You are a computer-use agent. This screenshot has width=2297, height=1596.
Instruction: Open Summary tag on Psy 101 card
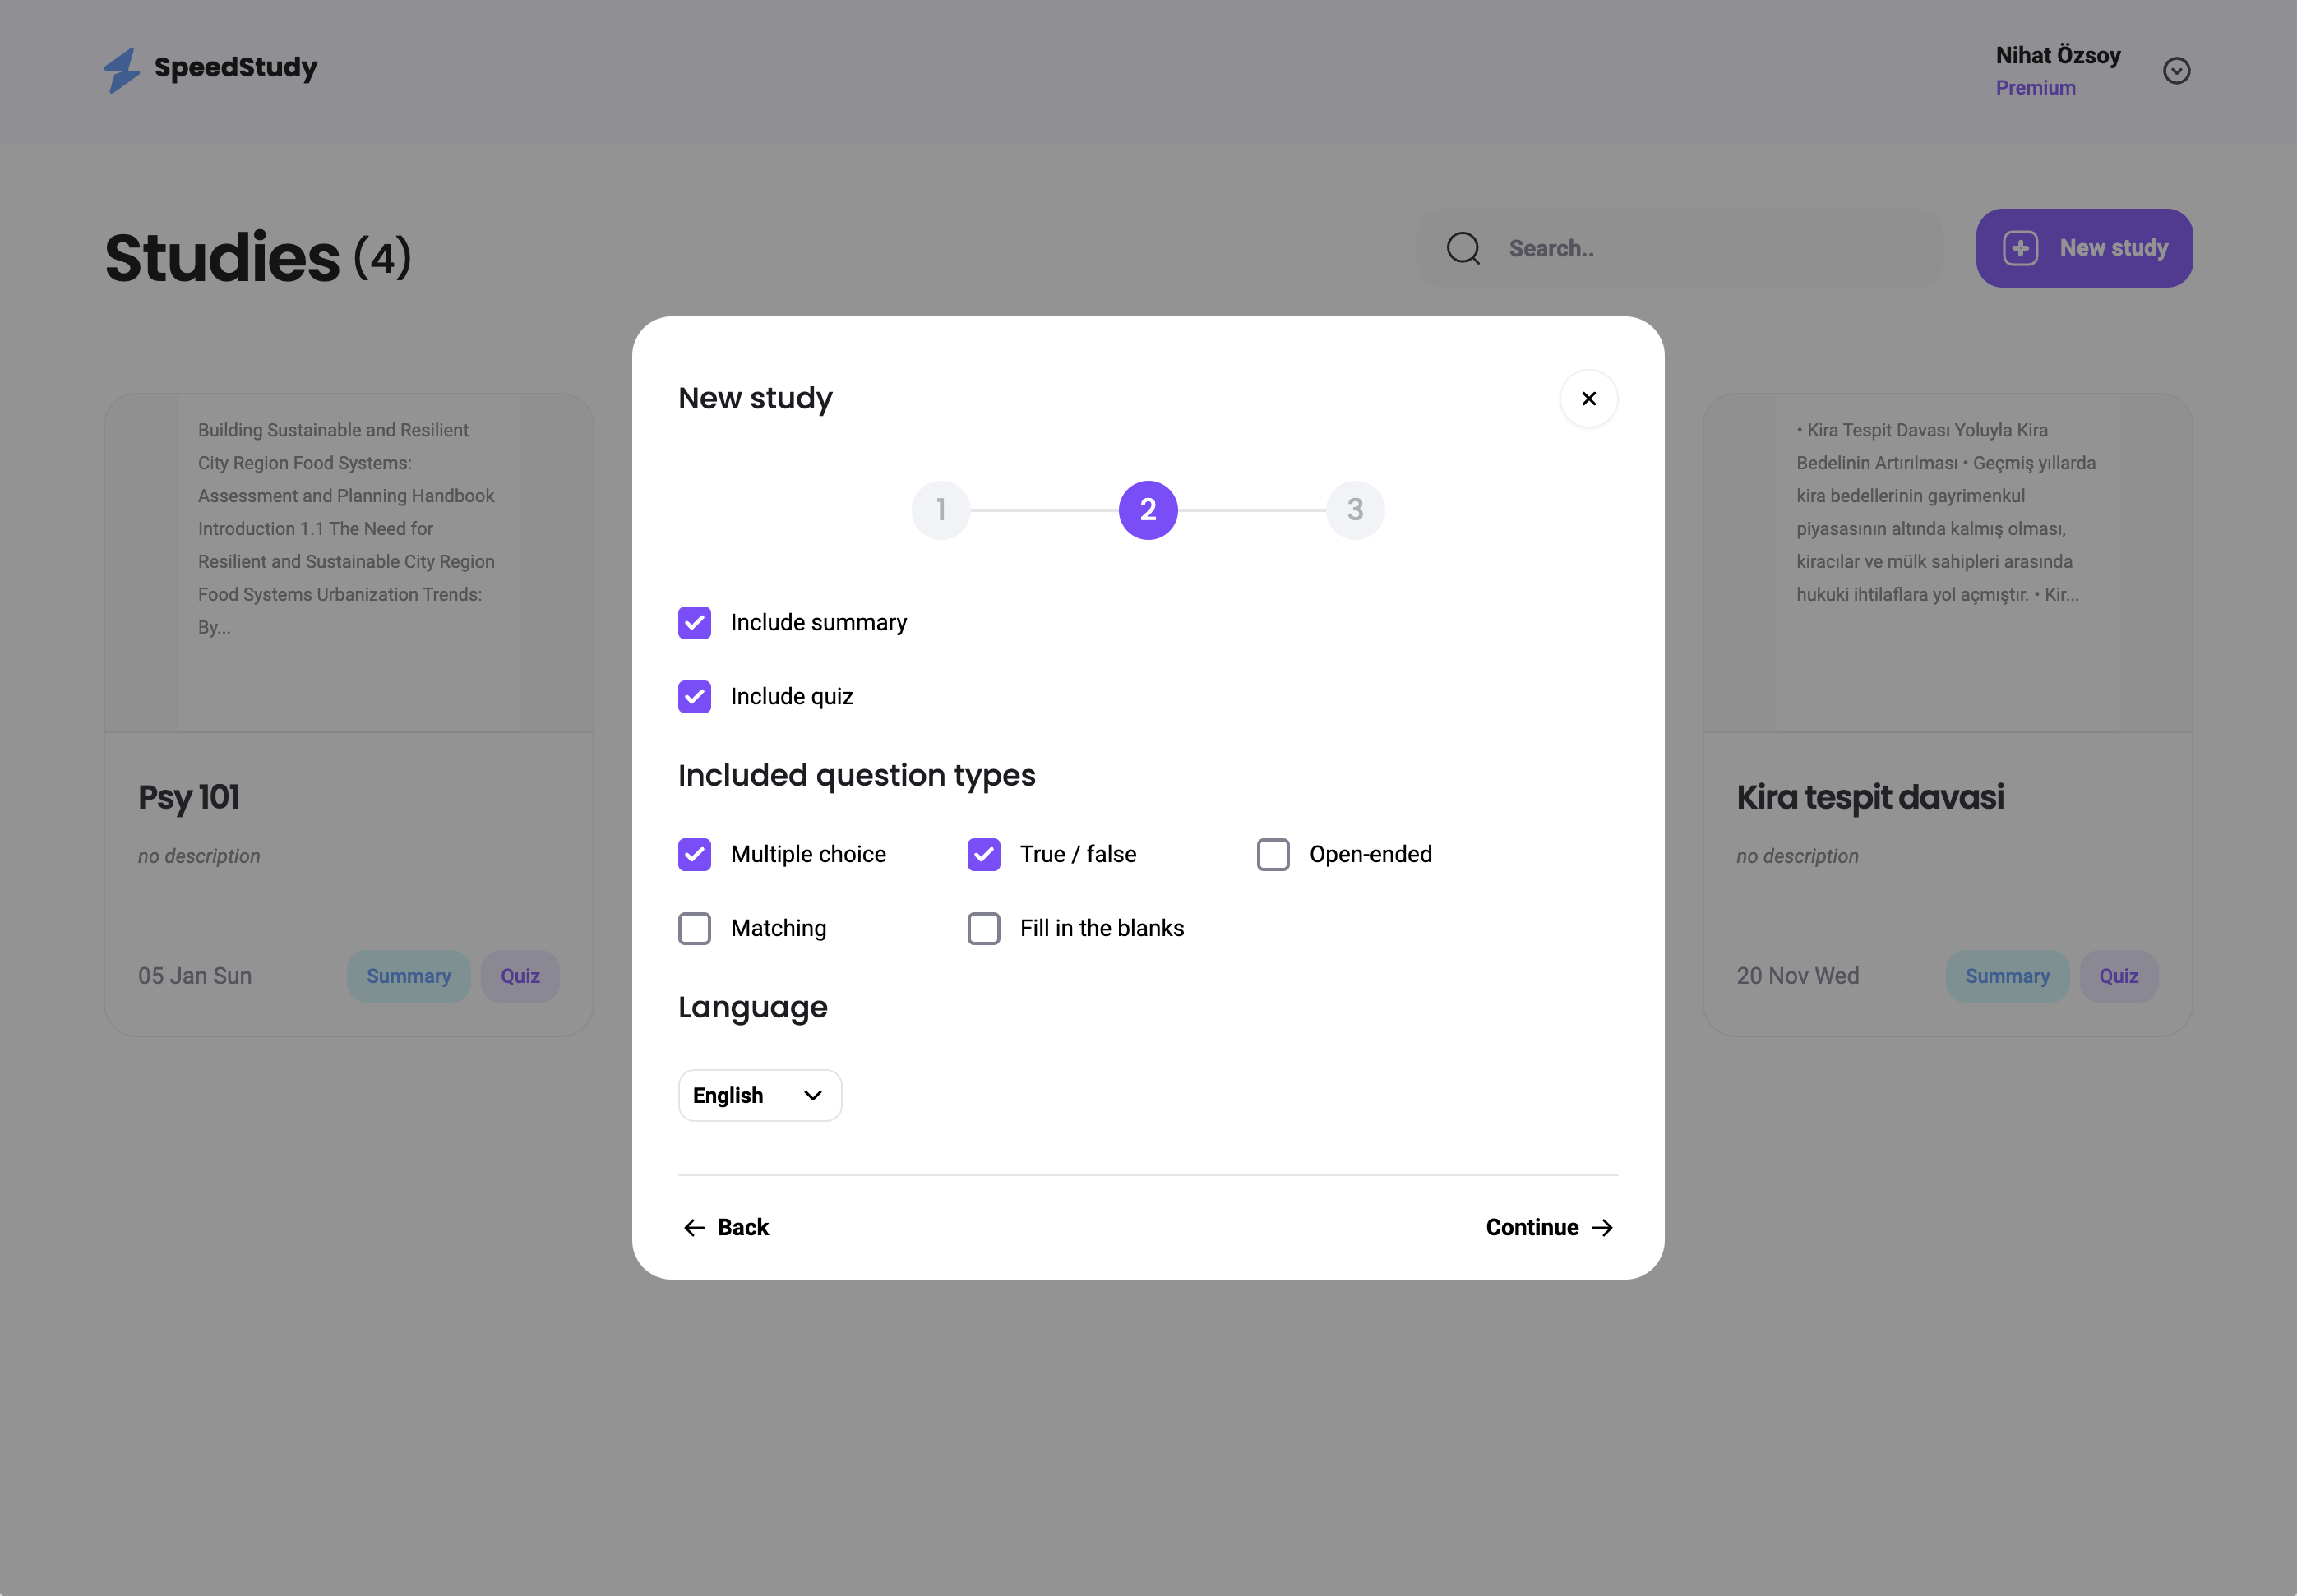tap(408, 976)
